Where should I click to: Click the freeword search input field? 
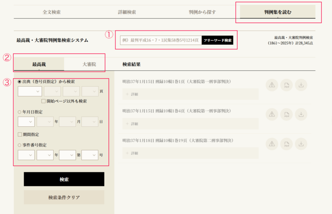point(160,41)
